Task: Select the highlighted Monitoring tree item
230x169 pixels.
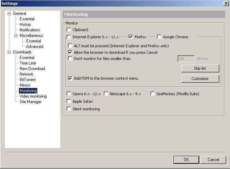Action: (x=28, y=91)
